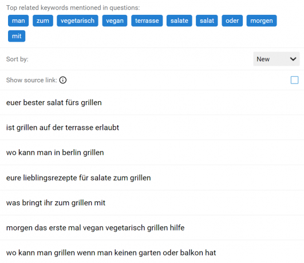Select the 'salat' keyword tag
The width and height of the screenshot is (304, 263).
tap(207, 21)
